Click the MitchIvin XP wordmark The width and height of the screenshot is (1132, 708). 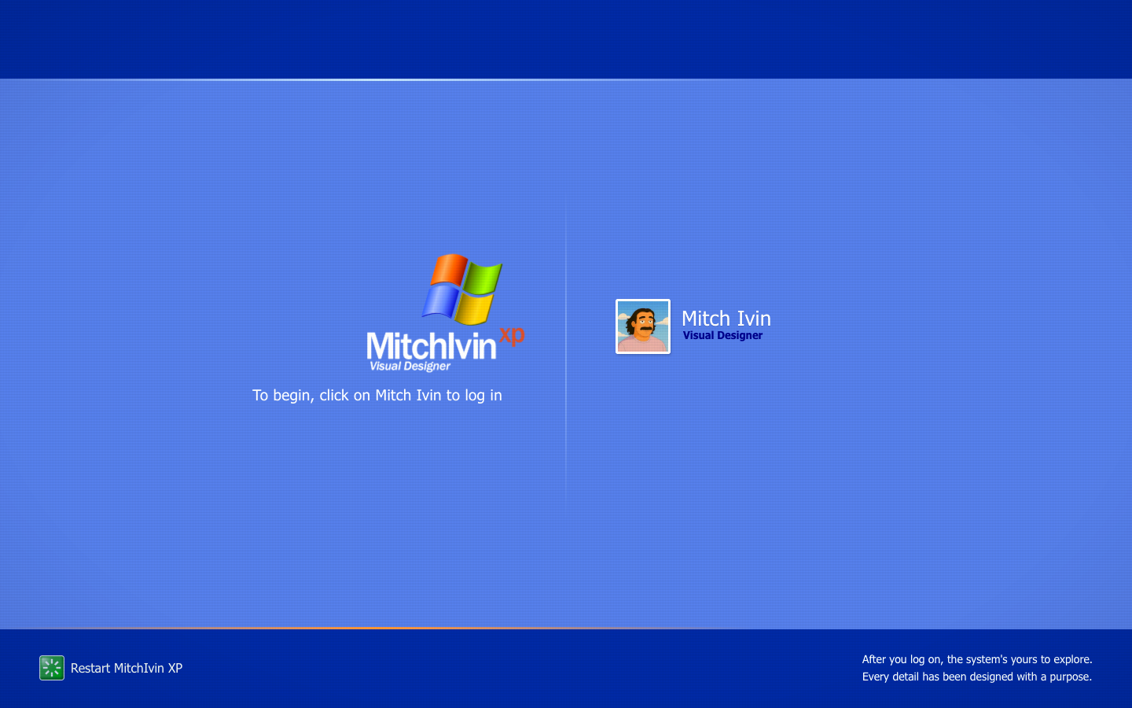coord(445,345)
